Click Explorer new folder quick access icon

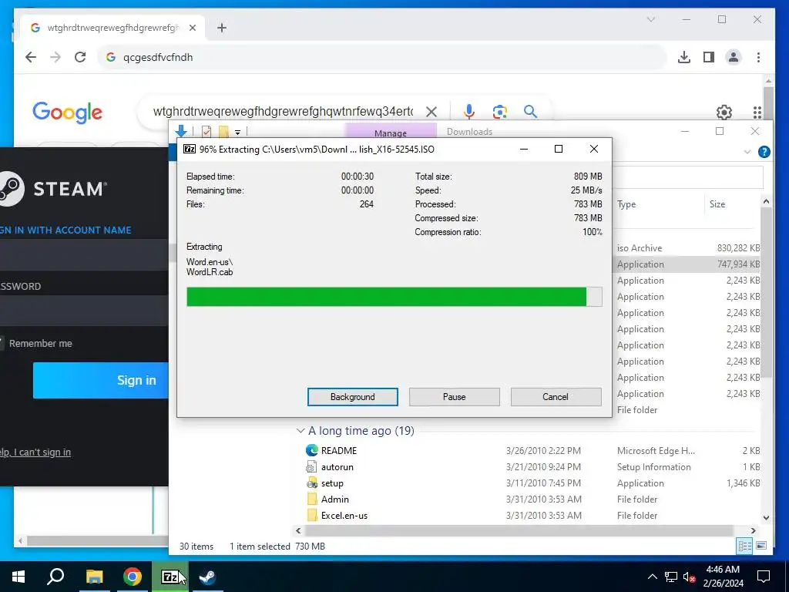pos(223,131)
